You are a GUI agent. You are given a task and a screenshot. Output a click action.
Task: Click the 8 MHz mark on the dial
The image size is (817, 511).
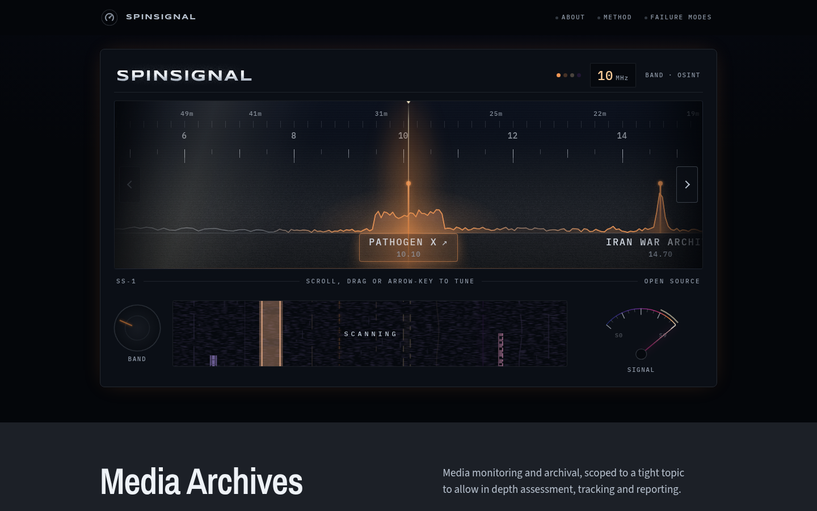(294, 136)
